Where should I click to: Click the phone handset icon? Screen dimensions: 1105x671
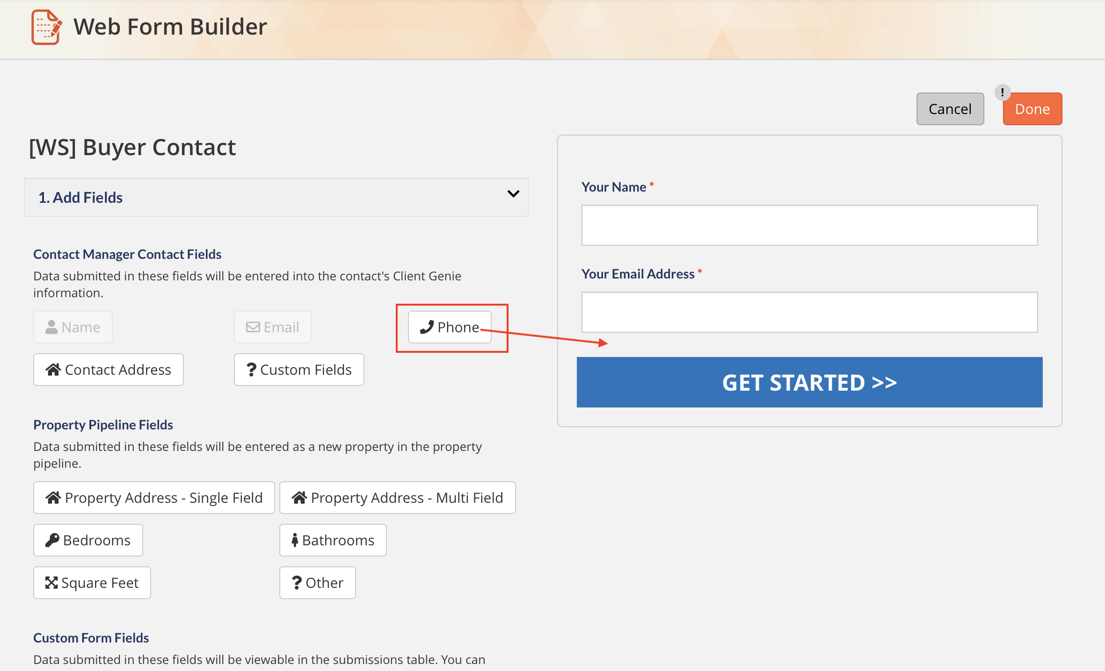coord(427,327)
